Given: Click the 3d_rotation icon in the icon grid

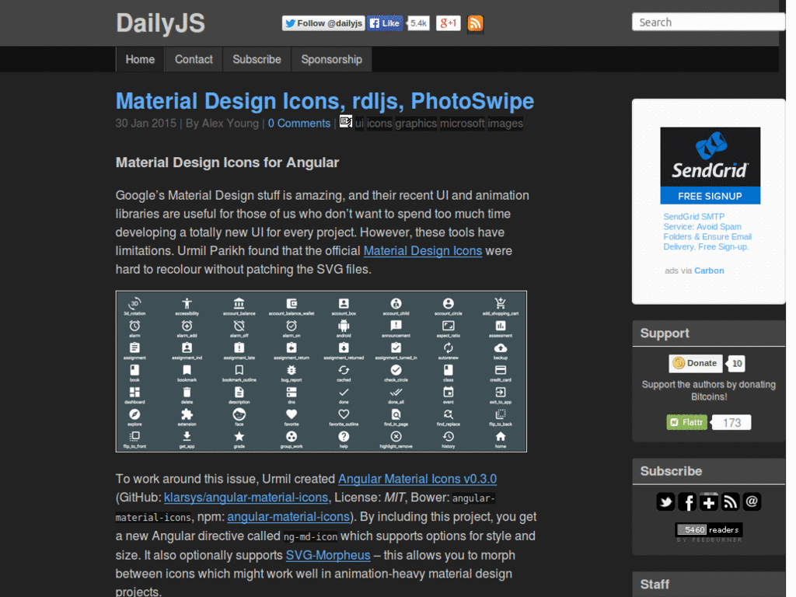Looking at the screenshot, I should pos(134,304).
